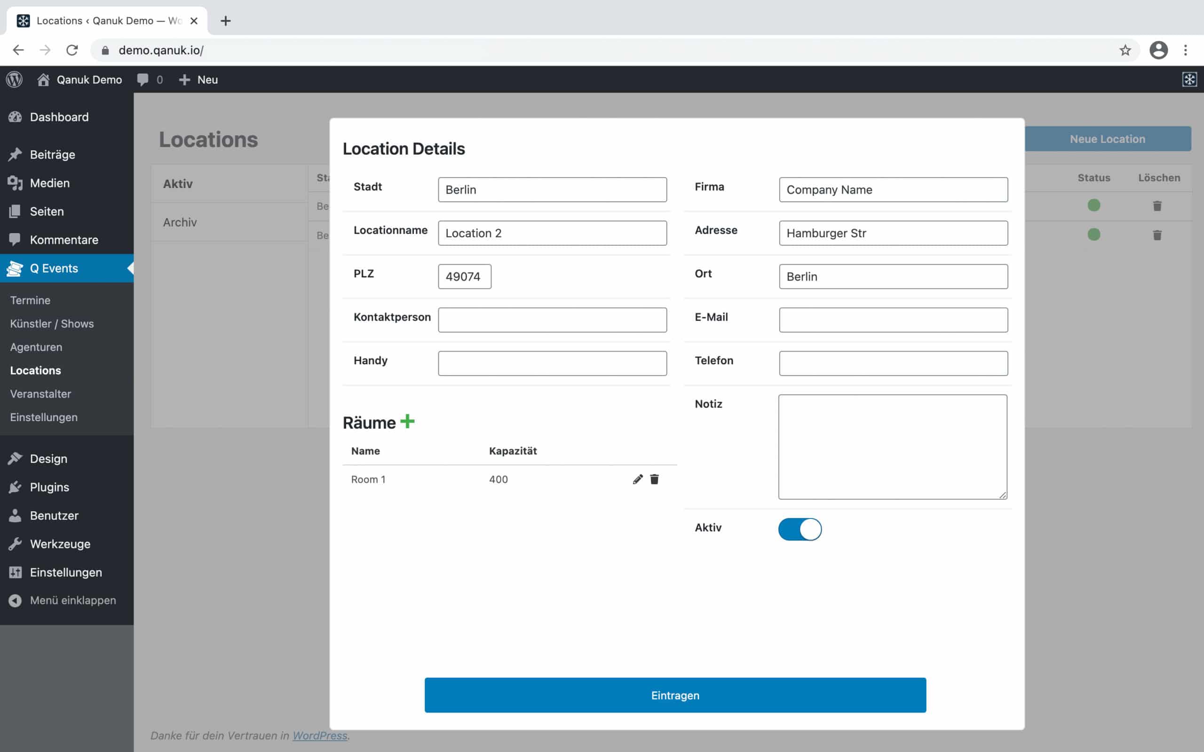Click second row green status dot
The height and width of the screenshot is (752, 1204).
(1093, 234)
